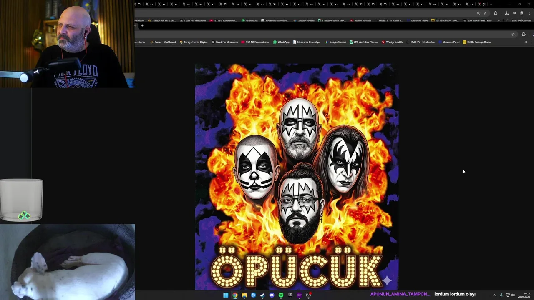The image size is (534, 300).
Task: Open Google Gemini bookmark
Action: (x=335, y=42)
